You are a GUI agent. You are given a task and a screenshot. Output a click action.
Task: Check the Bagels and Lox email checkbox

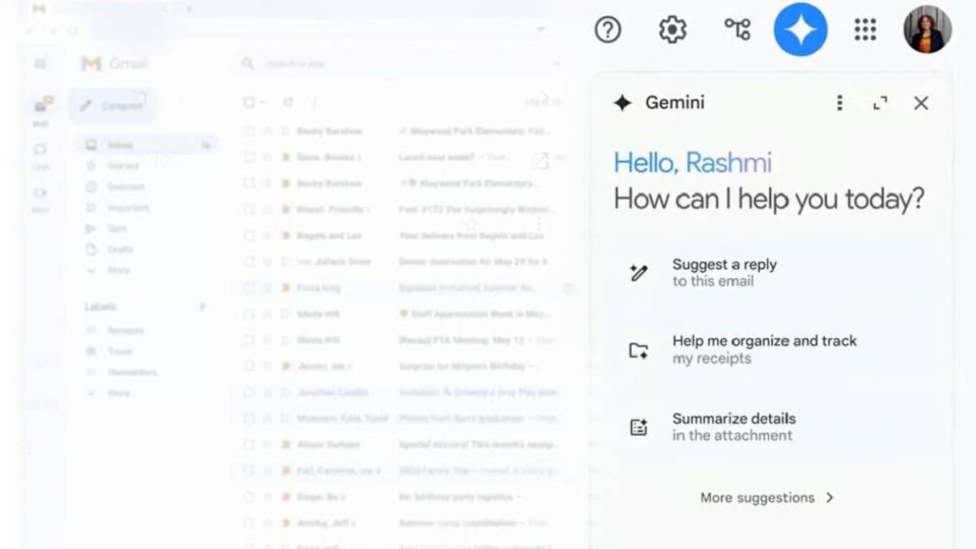249,235
